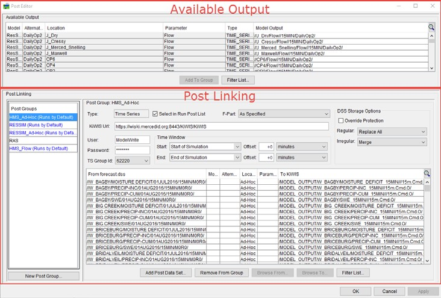Click the Available Output table search magnifier icon

(x=431, y=28)
